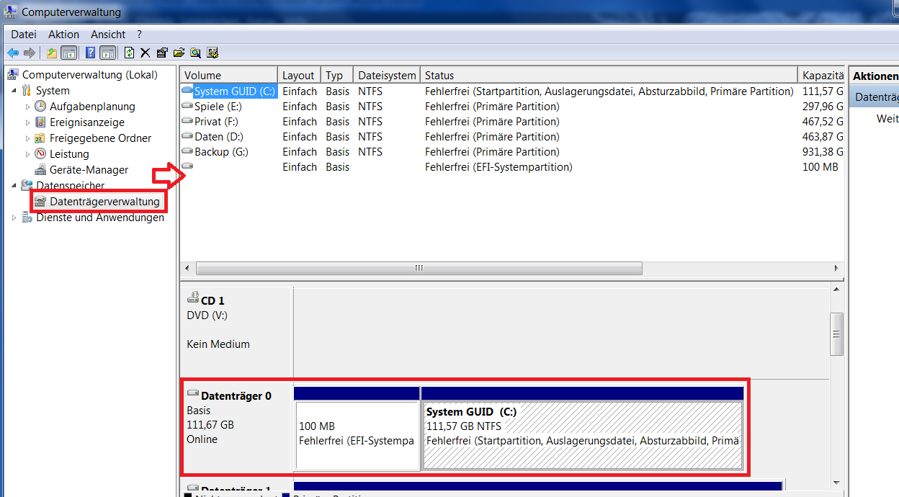The image size is (899, 497).
Task: Select Datenträgerverwaltung in the tree
Action: point(104,202)
